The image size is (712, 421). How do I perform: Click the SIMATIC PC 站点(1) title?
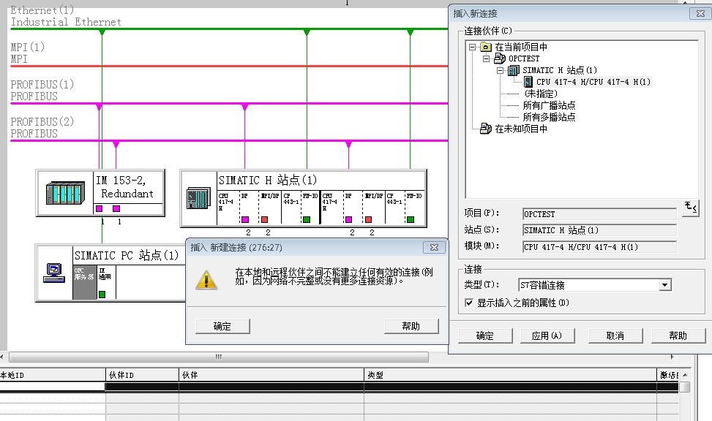coord(127,255)
